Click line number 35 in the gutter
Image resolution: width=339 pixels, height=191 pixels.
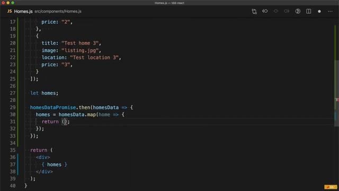(13, 150)
